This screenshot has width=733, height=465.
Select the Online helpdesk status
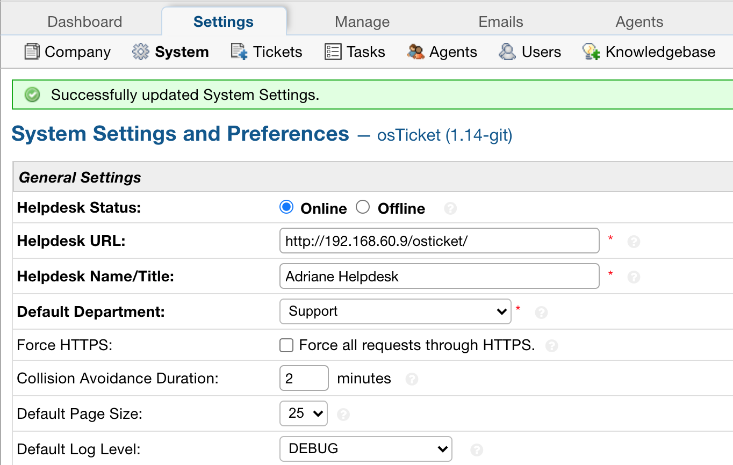286,207
